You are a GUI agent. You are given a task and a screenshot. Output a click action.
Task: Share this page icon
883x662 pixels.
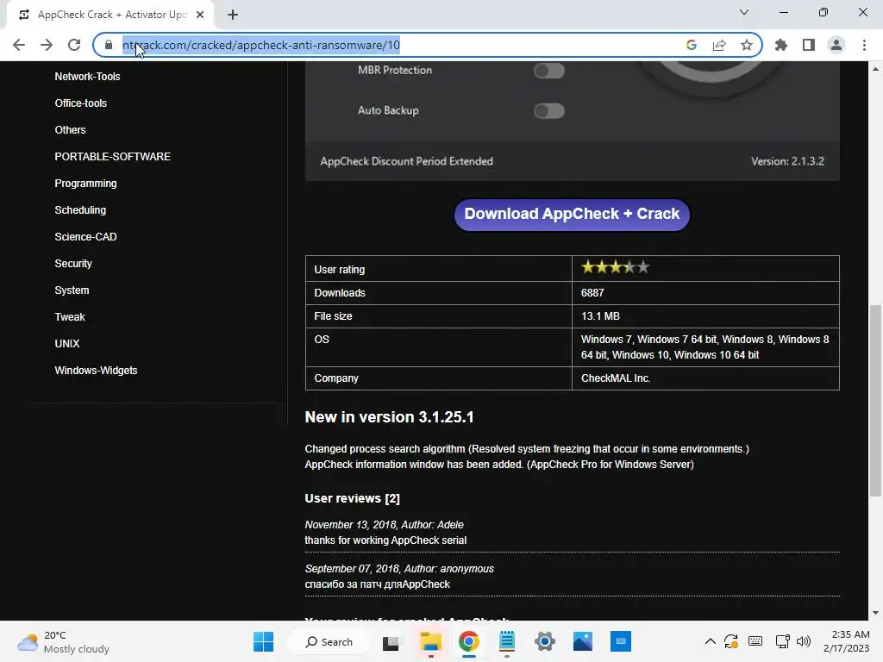(x=719, y=45)
